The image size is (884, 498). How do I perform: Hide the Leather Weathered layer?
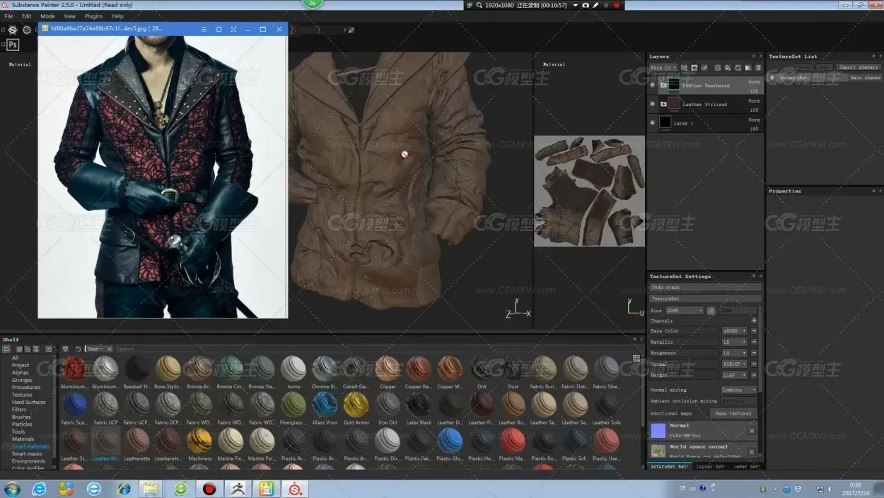coord(653,85)
